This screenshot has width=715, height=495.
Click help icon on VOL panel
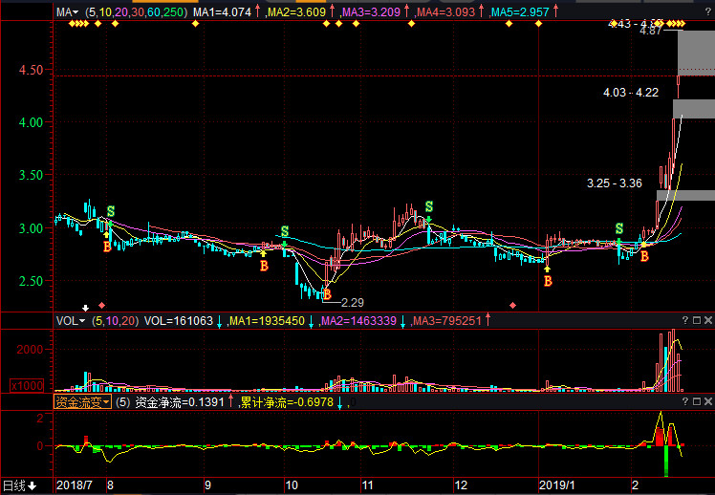[685, 320]
